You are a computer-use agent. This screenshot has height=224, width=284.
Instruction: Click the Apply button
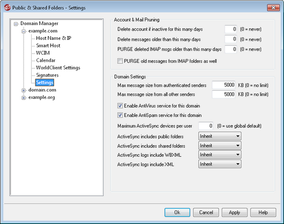coord(234,213)
